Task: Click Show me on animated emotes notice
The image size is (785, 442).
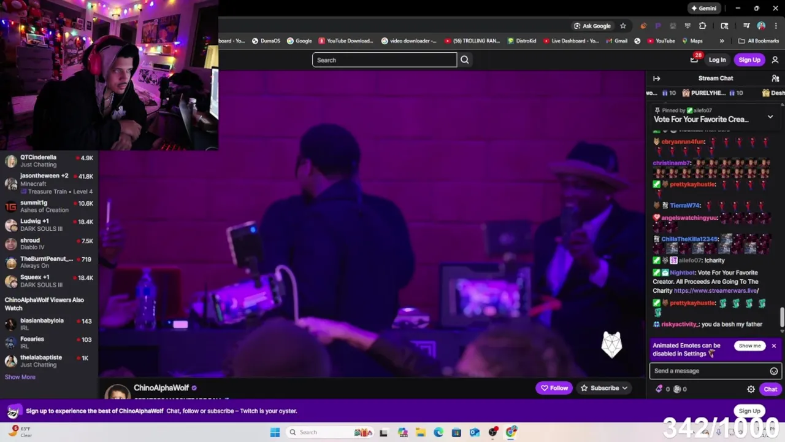Action: (749, 346)
